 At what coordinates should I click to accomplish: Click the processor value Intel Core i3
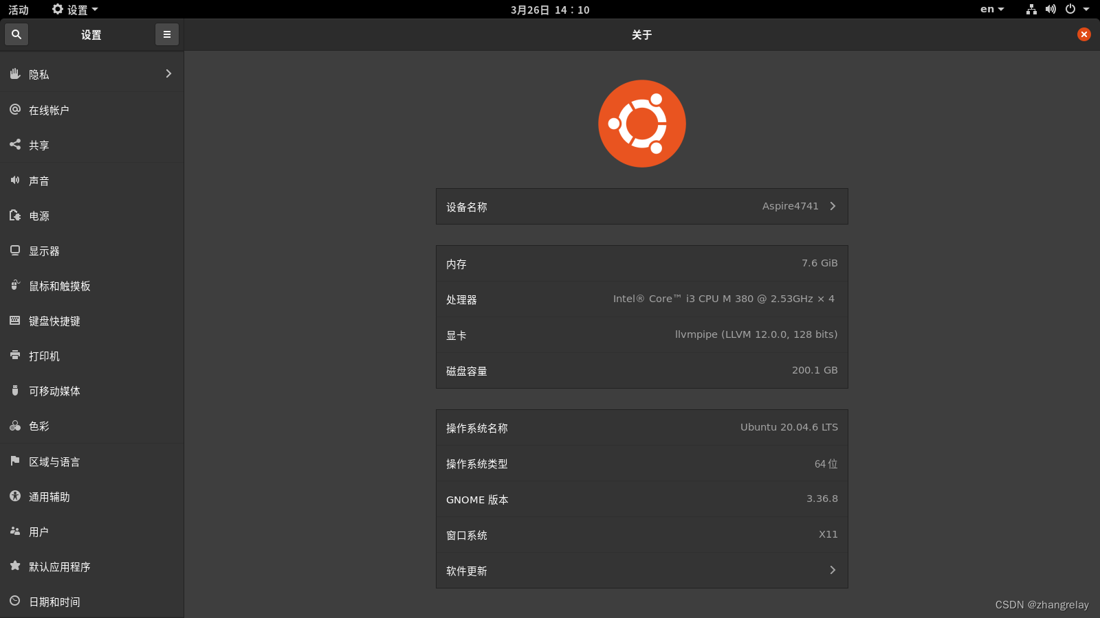724,299
